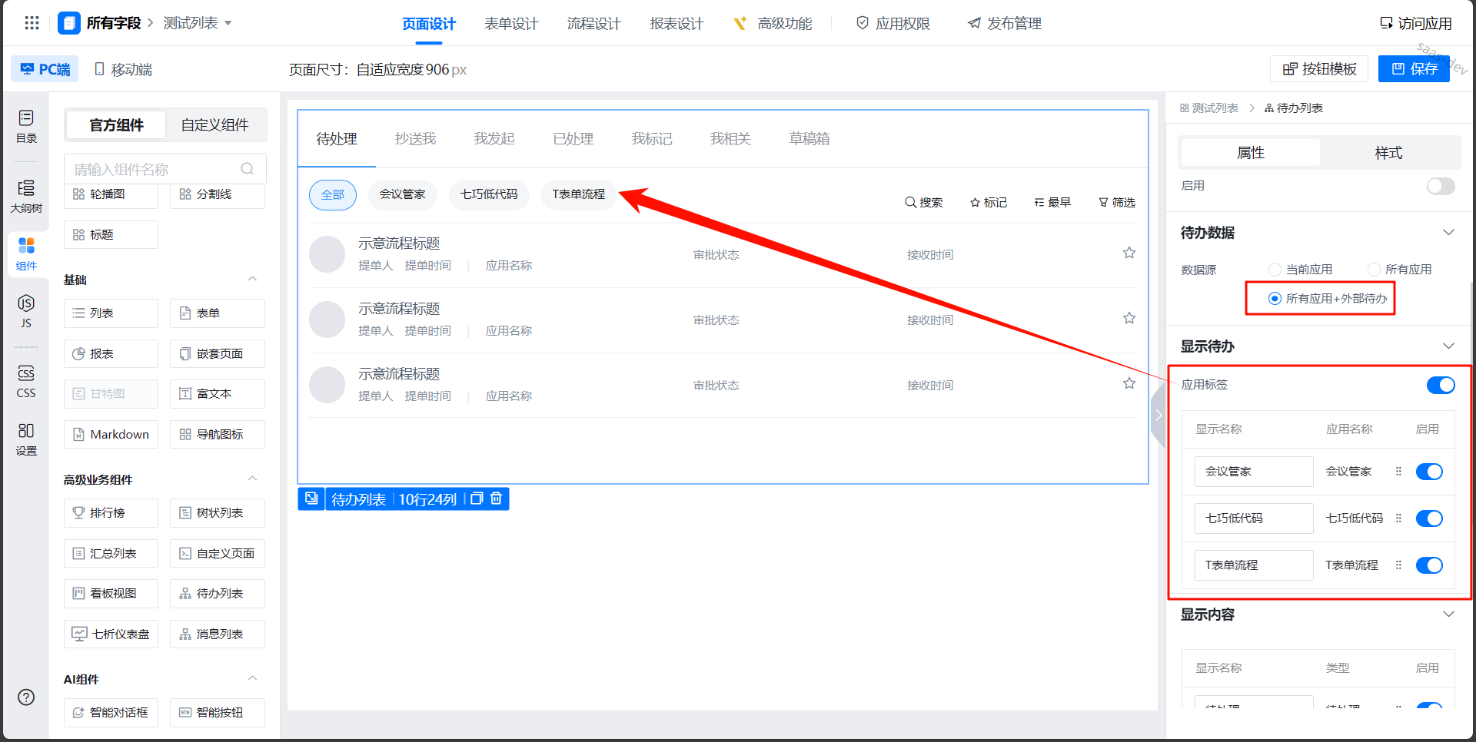Switch to 移动端 mobile view

(123, 69)
